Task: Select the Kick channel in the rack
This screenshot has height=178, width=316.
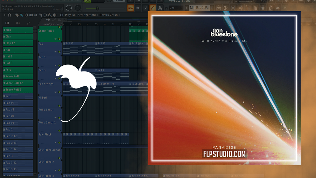Action: [x=17, y=30]
